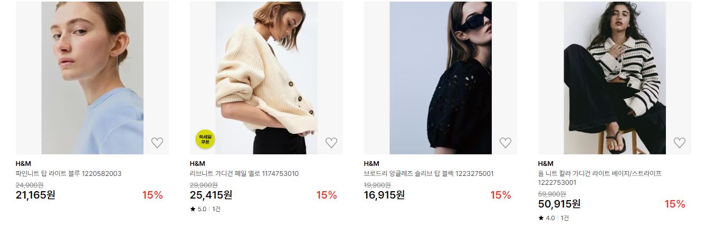Screen dimensions: 706x227
Task: Click H&M brand name above the striped cardigan
Action: (546, 163)
